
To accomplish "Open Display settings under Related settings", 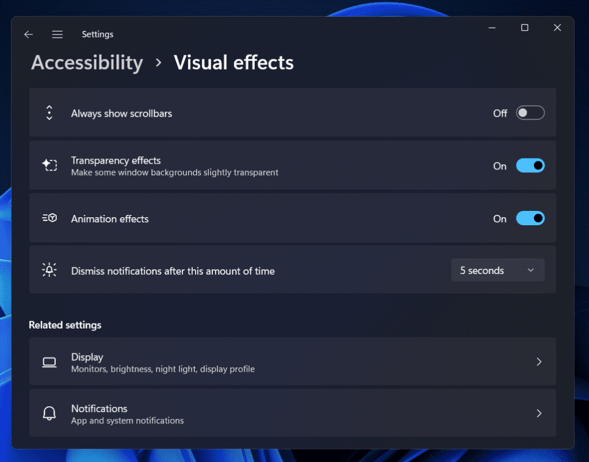I will tap(292, 361).
